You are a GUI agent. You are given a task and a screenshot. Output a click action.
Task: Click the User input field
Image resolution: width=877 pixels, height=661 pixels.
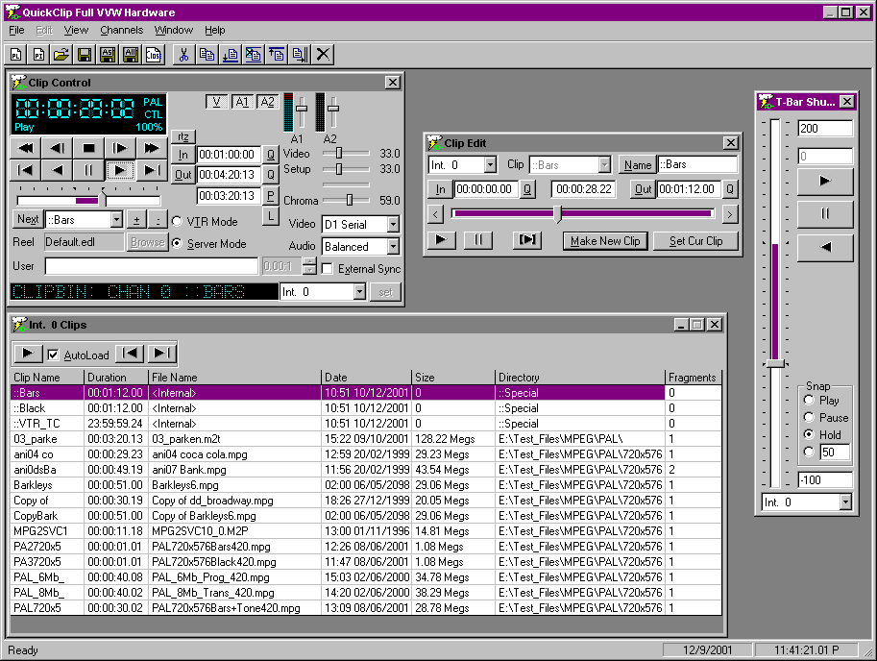pos(152,266)
